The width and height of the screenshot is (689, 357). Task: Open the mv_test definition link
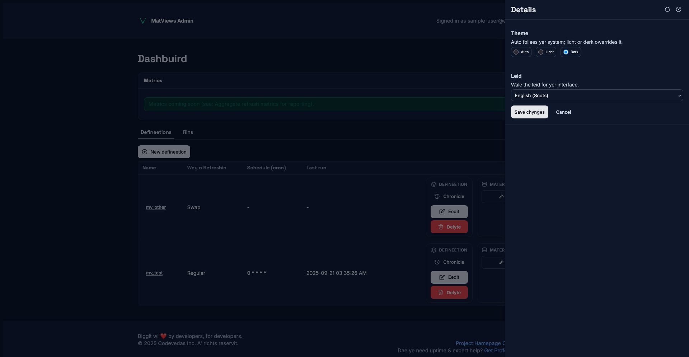pos(154,273)
